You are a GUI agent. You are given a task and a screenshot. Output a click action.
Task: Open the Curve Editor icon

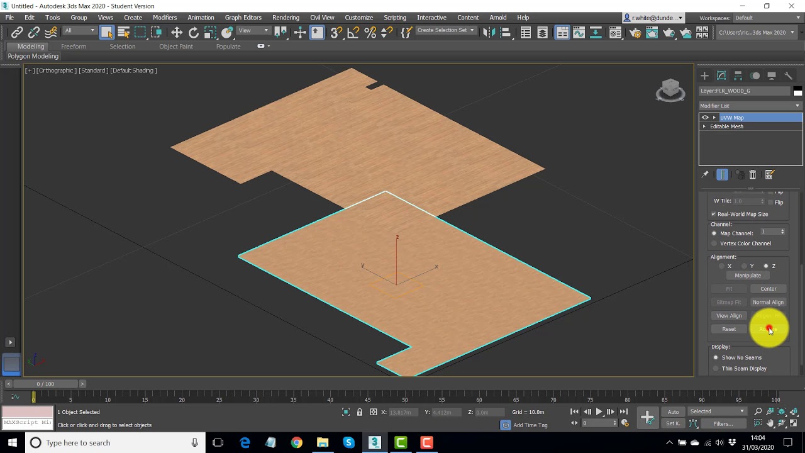coord(579,32)
